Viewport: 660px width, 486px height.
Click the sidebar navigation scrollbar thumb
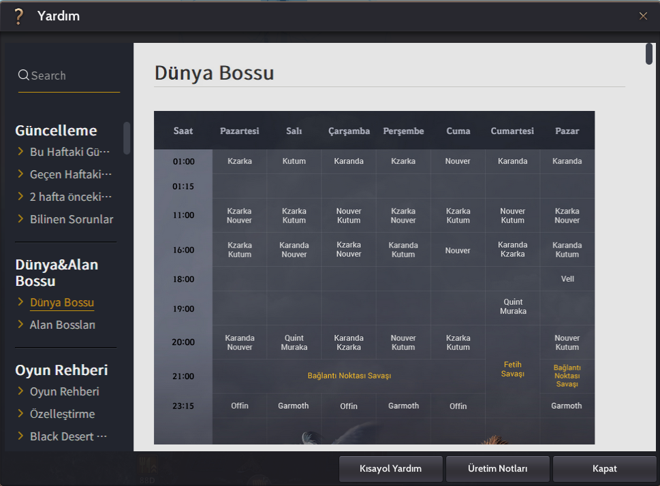pos(127,138)
